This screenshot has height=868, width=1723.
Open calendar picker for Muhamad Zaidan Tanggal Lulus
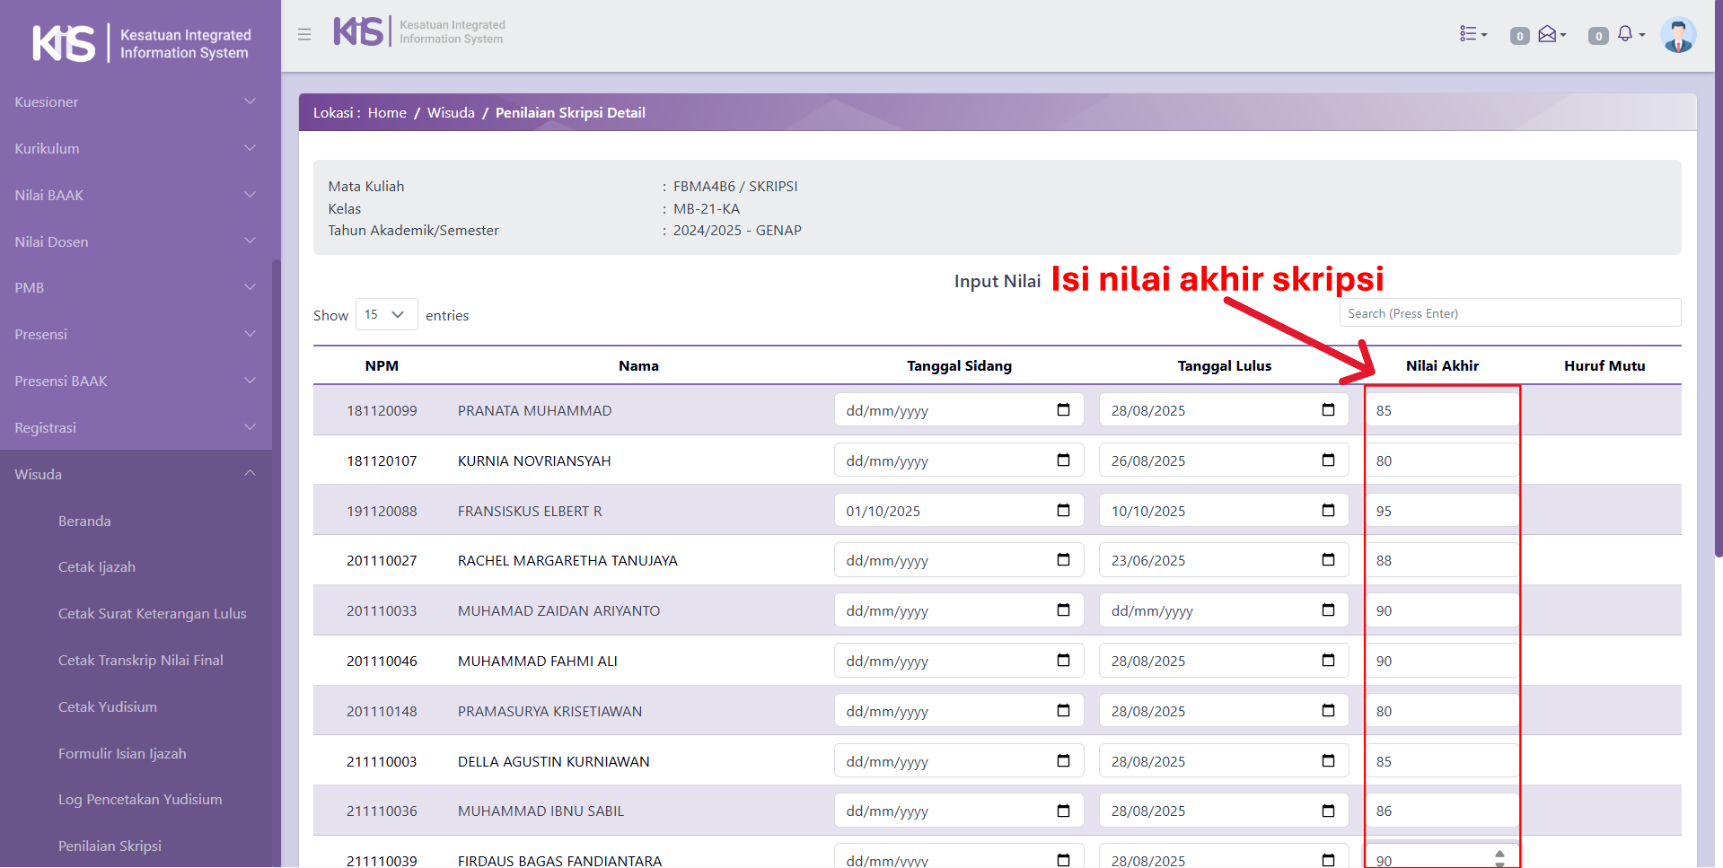(1328, 610)
